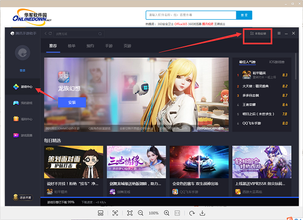
Task: Open the 三世情缘 thumbnail card
Action: (x=136, y=162)
